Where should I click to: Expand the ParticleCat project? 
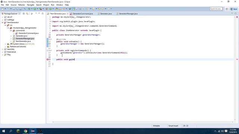click(x=3, y=52)
